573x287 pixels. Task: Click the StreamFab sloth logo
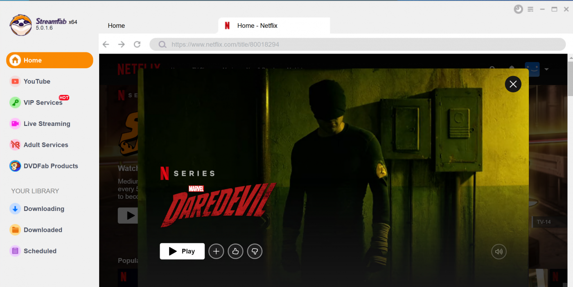(20, 25)
